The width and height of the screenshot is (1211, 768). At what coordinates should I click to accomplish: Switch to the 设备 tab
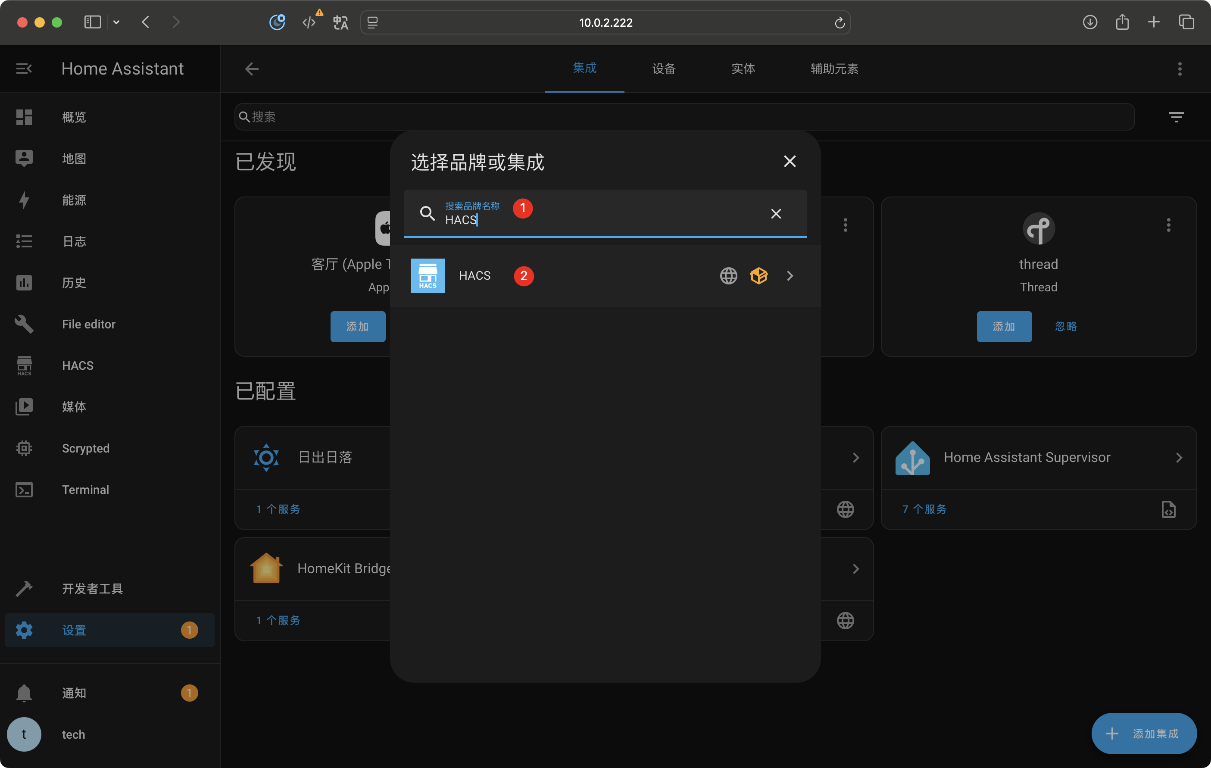[664, 69]
